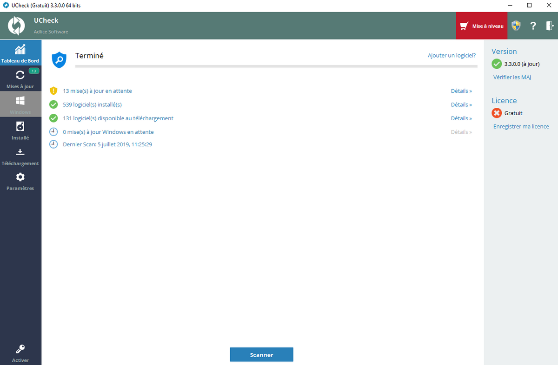Click the Scanner button
The image size is (558, 365).
[x=261, y=354]
